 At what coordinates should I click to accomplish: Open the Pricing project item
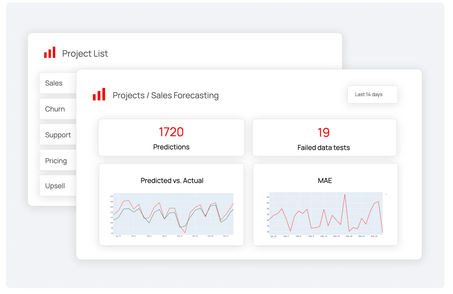[x=58, y=160]
